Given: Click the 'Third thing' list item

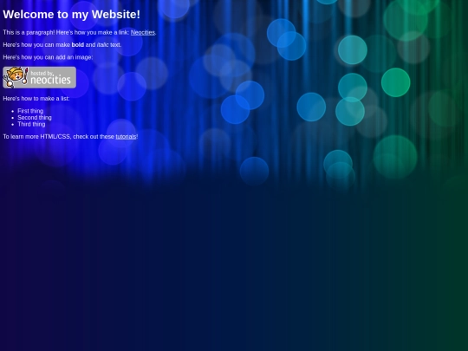Looking at the screenshot, I should click(31, 124).
